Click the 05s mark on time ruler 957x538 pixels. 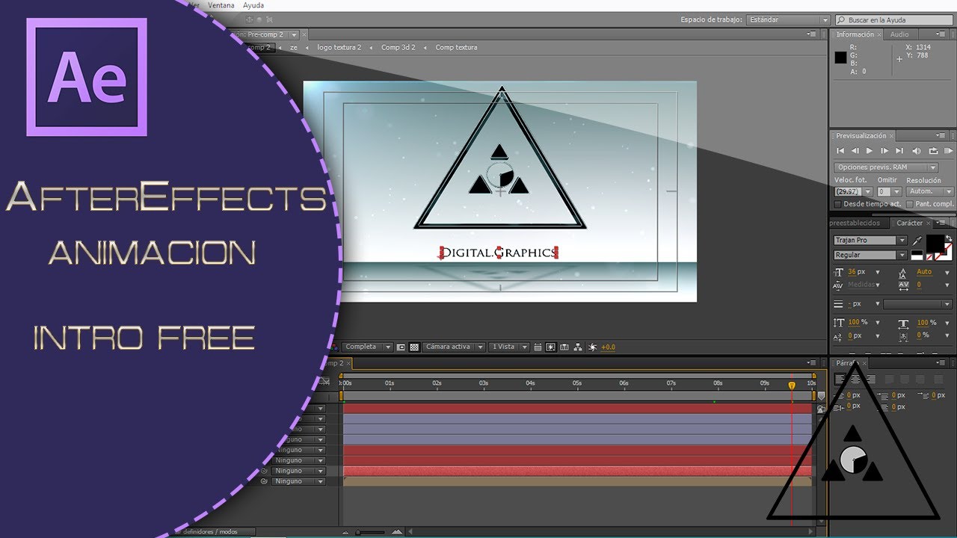tap(576, 383)
